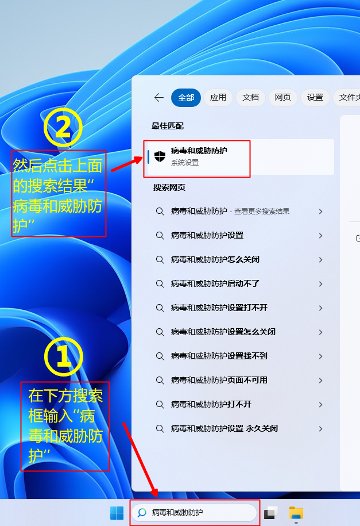Expand chevron for 病毒和威胁防护怎么关闭 row
The image size is (360, 526).
pyautogui.click(x=321, y=260)
